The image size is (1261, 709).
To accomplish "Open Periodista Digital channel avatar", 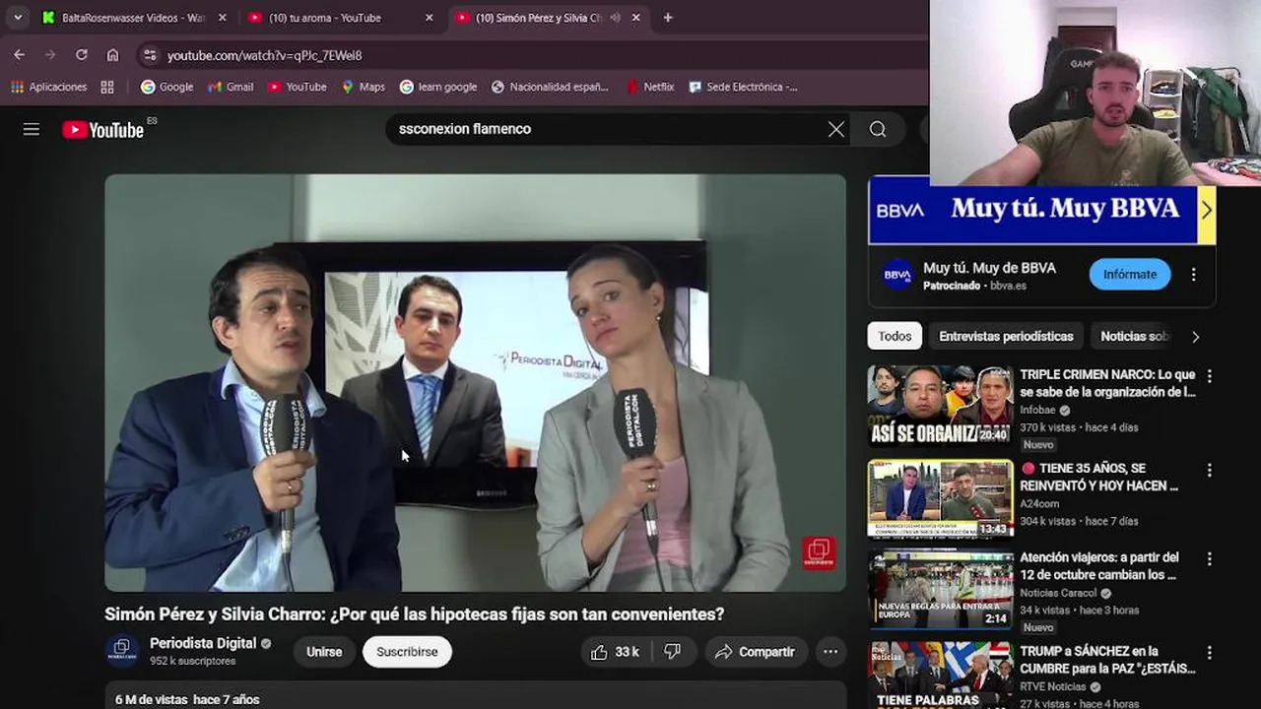I will (122, 651).
